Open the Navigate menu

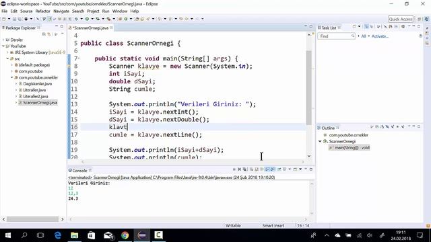(x=61, y=11)
